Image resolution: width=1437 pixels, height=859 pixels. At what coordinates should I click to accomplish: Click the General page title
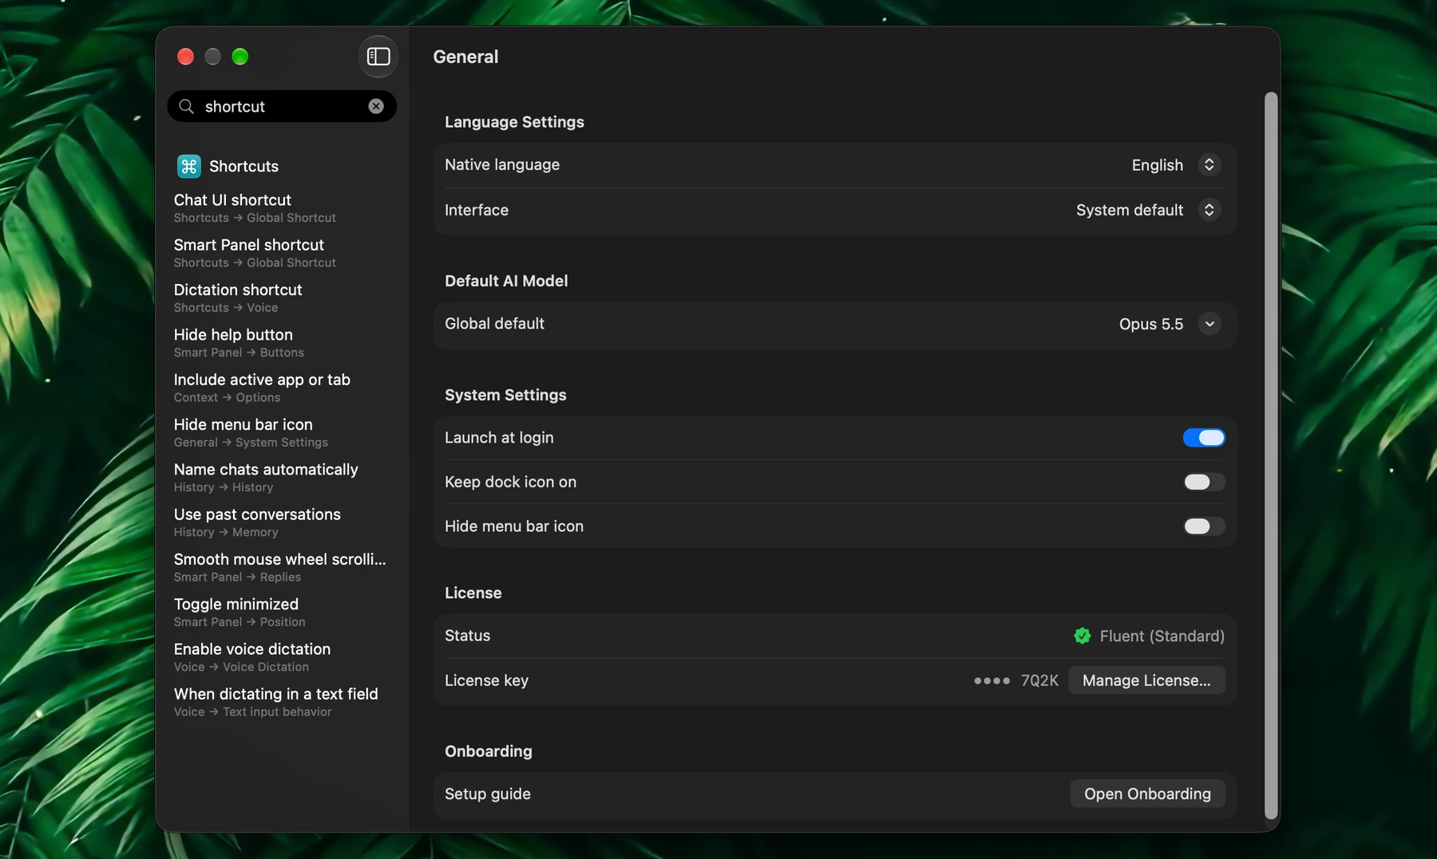point(465,57)
